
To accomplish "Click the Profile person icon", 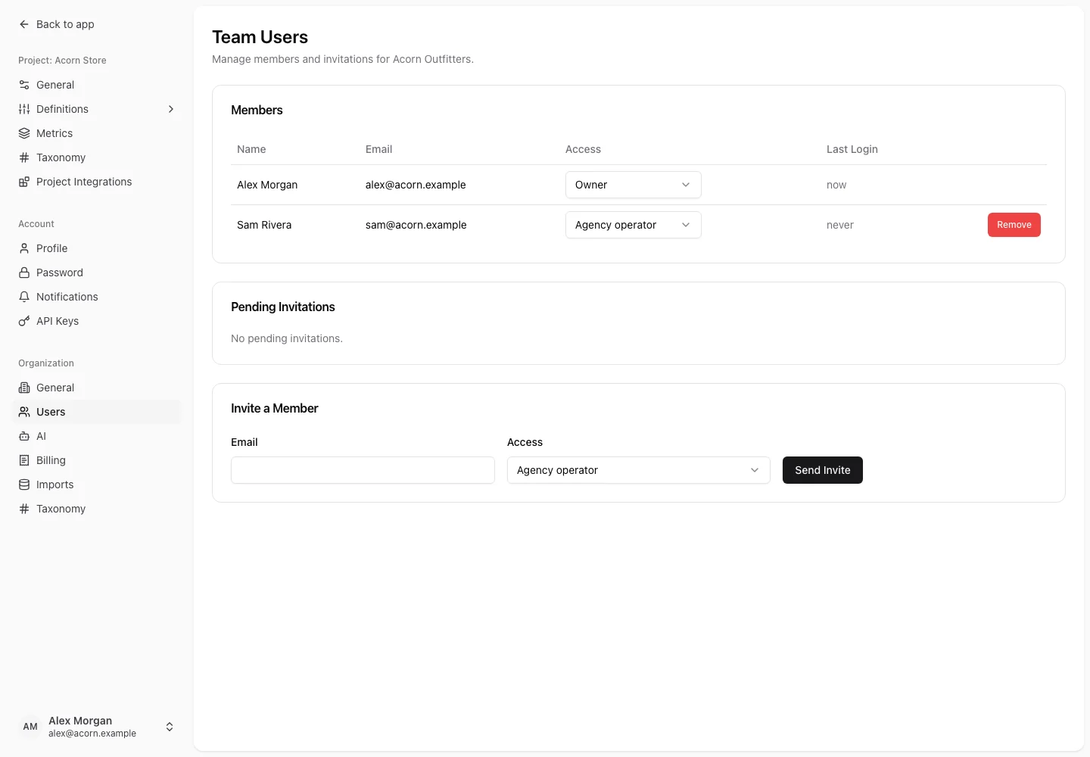I will click(x=24, y=248).
